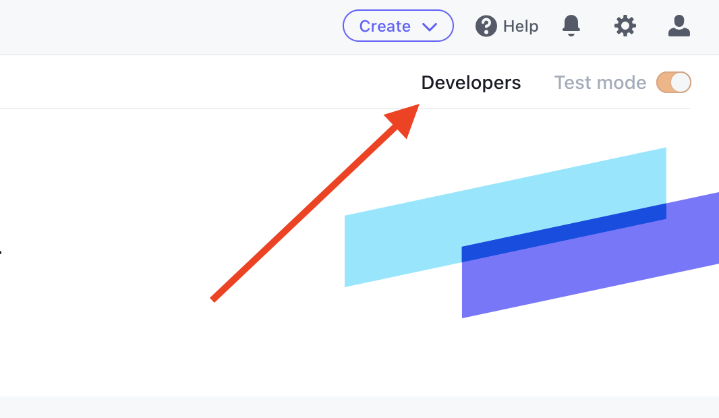Viewport: 719px width, 418px height.
Task: Click the Help question mark icon
Action: [x=486, y=26]
